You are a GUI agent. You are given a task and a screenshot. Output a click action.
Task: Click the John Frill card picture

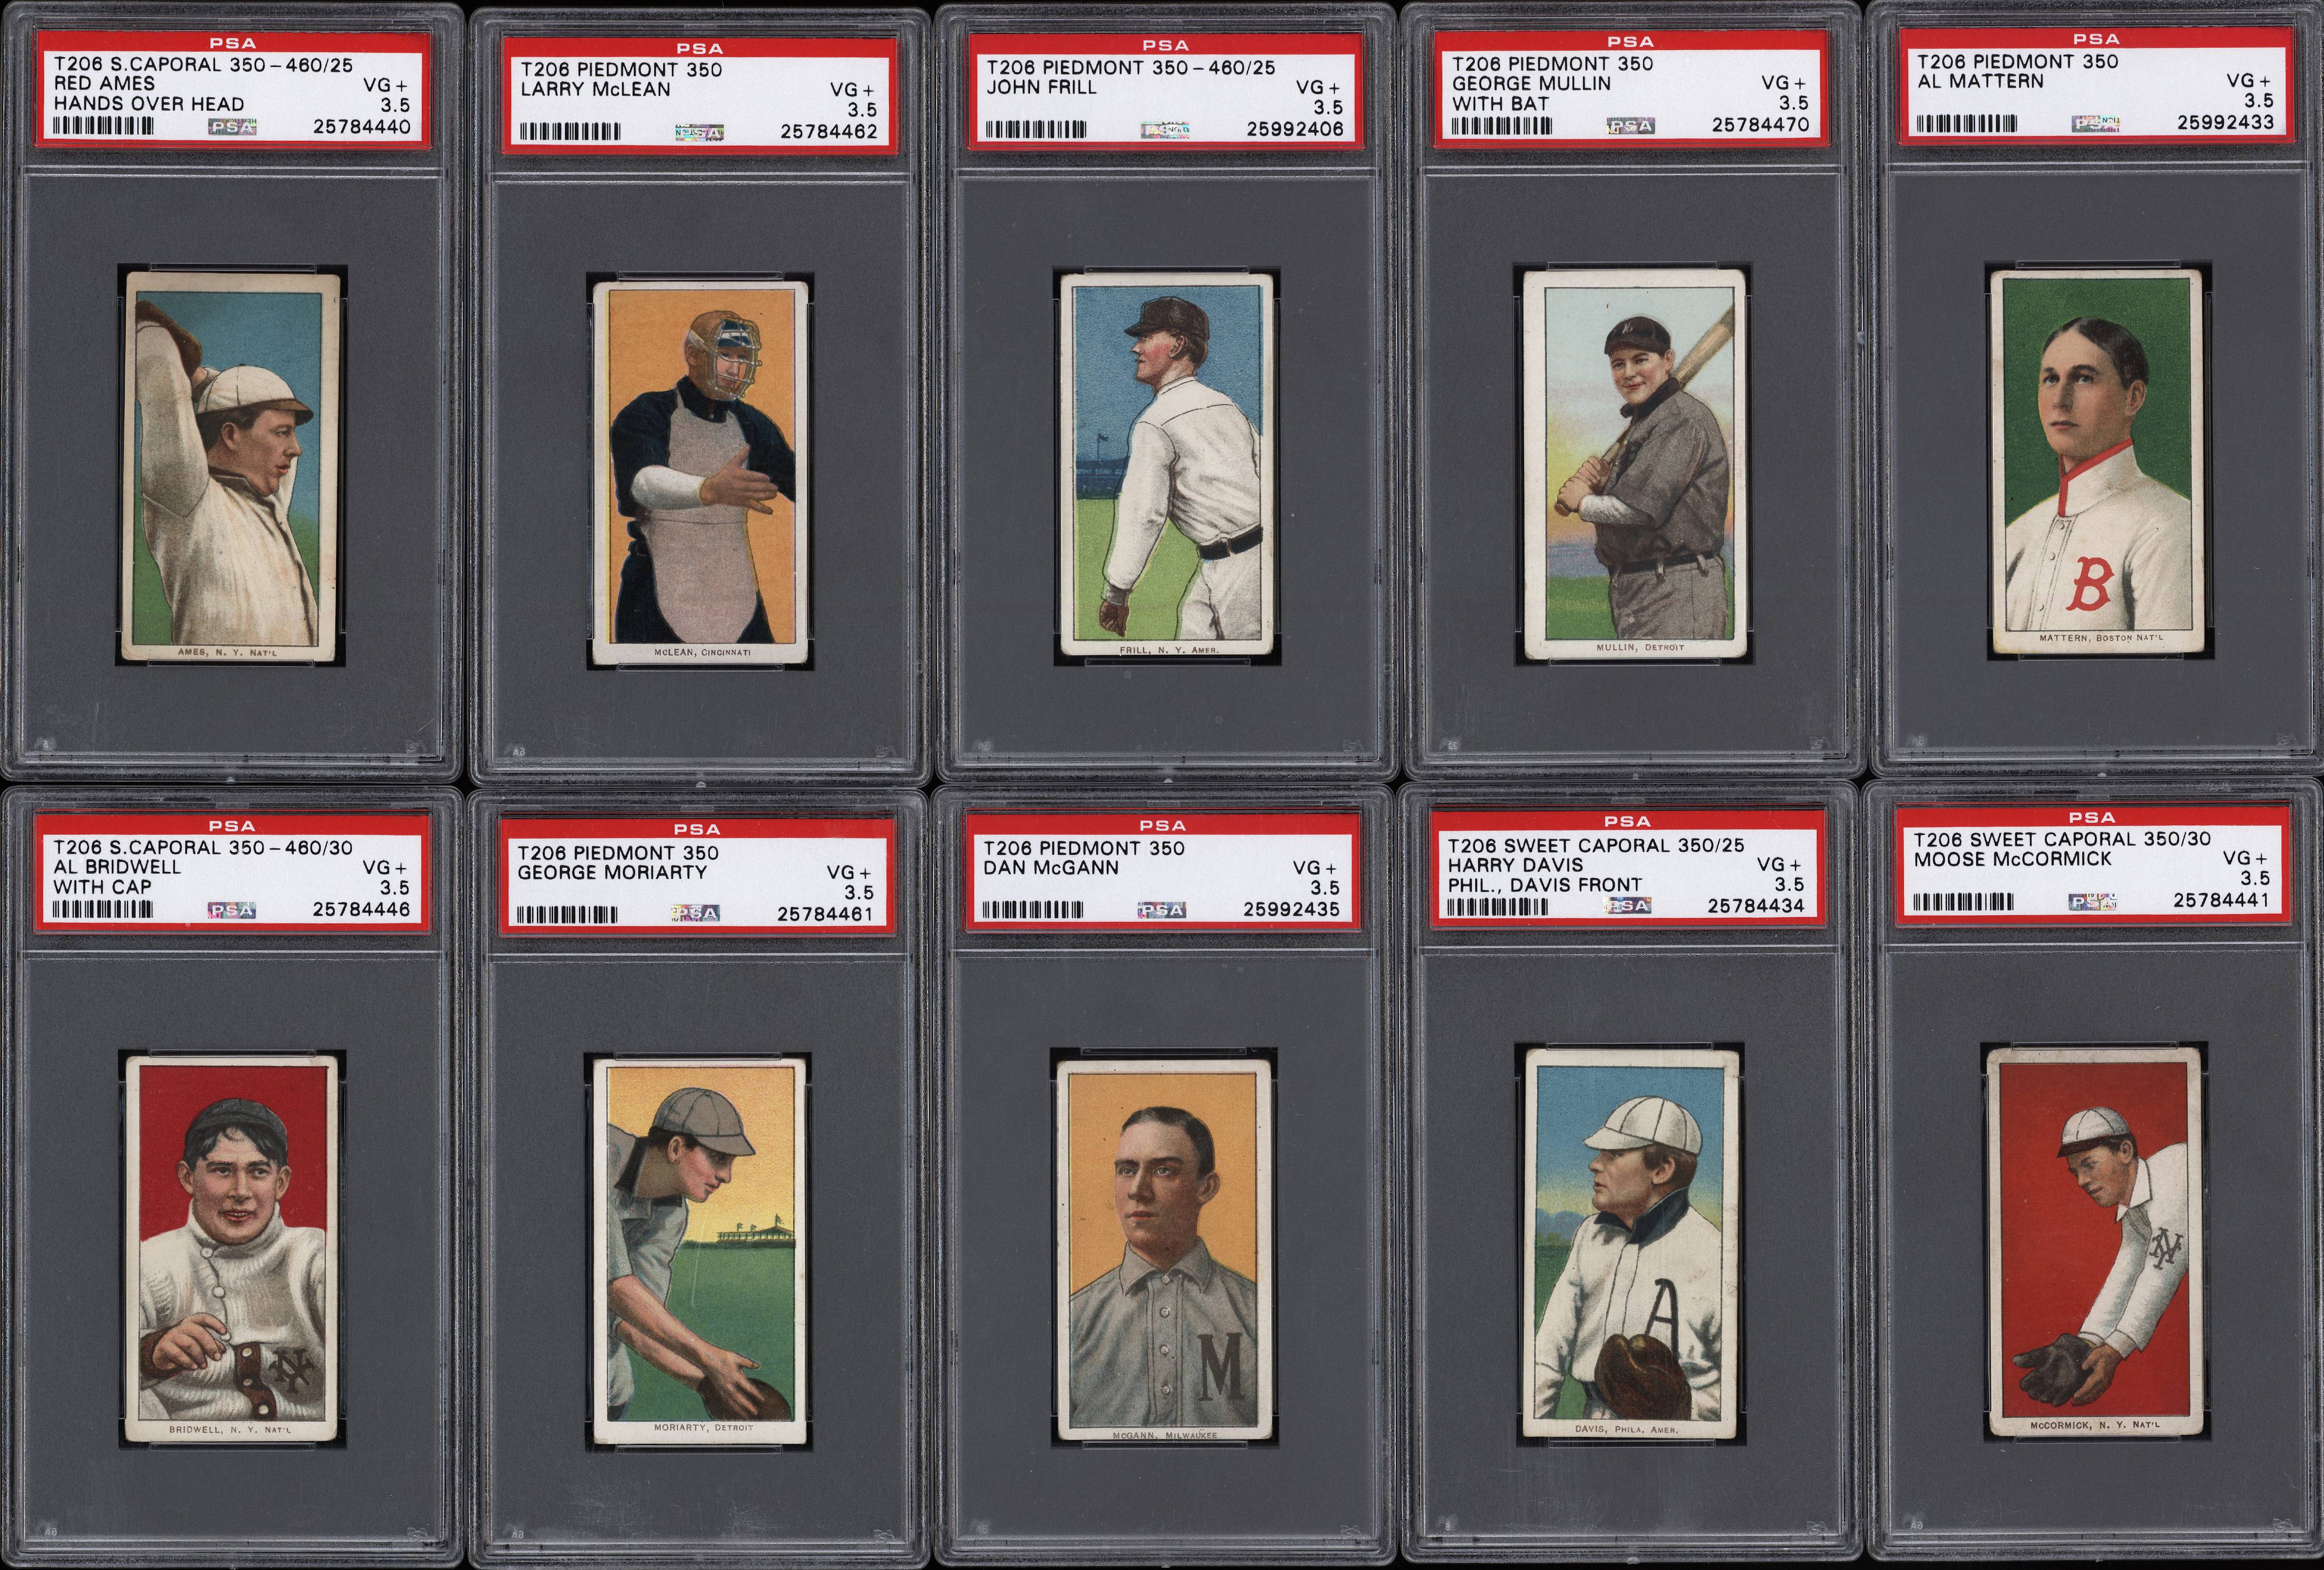pyautogui.click(x=1166, y=464)
